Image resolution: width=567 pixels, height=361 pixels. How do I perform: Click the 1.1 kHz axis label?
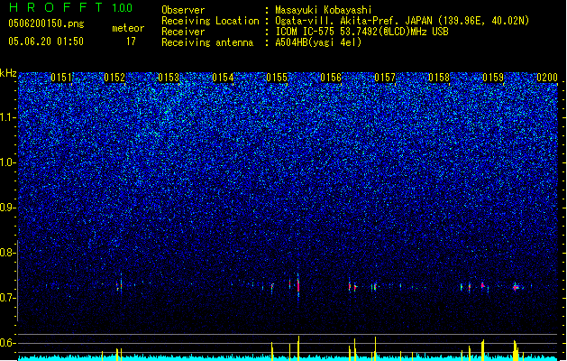tap(8, 117)
